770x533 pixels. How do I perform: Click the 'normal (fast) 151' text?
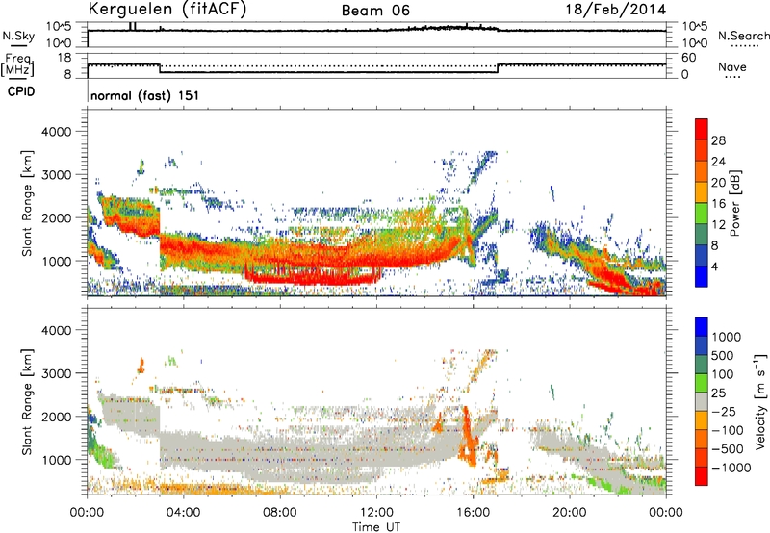145,95
